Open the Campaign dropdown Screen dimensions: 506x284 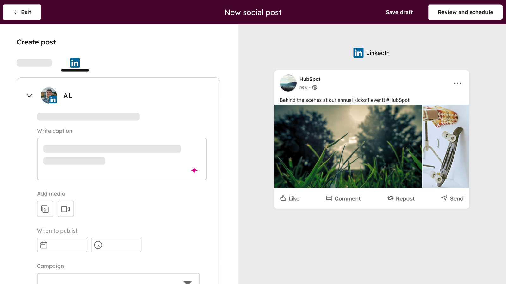tap(118, 279)
